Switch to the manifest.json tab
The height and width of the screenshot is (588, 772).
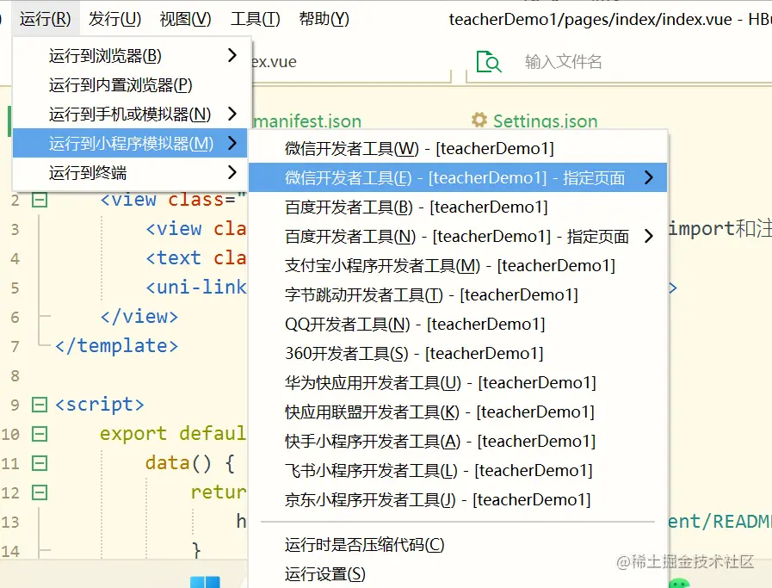[308, 121]
